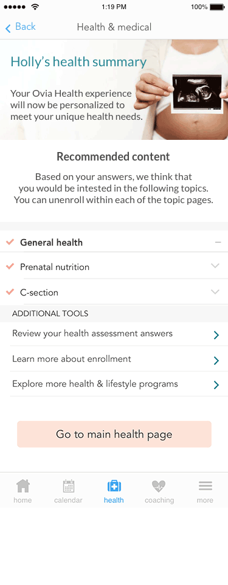This screenshot has width=228, height=585.
Task: Open the more hamburger menu icon
Action: pos(206,486)
